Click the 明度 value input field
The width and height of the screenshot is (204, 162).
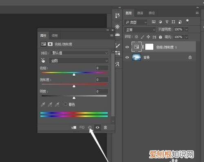coord(102,91)
